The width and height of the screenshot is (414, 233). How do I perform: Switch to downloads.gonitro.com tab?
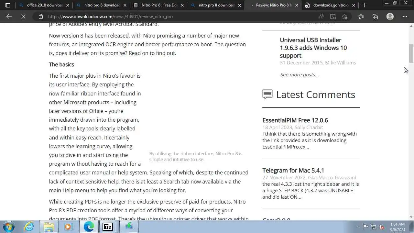(330, 5)
